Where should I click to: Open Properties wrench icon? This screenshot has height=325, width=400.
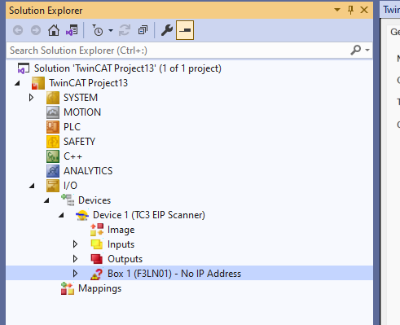coord(167,30)
